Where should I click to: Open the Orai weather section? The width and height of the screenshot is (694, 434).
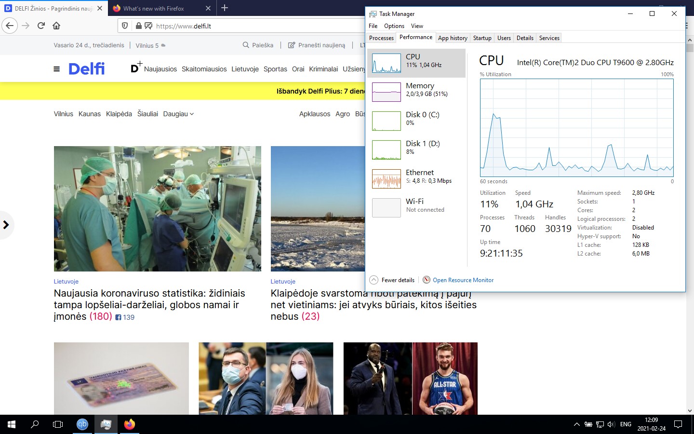(298, 69)
